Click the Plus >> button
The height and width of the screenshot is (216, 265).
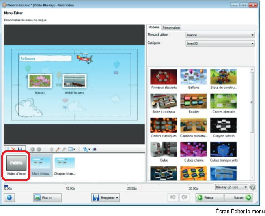(47, 197)
